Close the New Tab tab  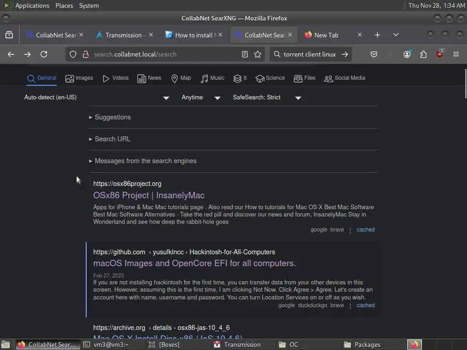click(360, 35)
